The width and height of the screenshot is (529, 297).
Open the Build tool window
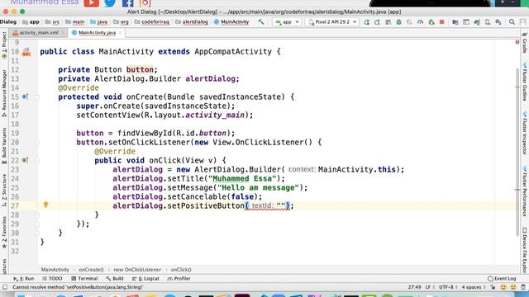pyautogui.click(x=115, y=279)
